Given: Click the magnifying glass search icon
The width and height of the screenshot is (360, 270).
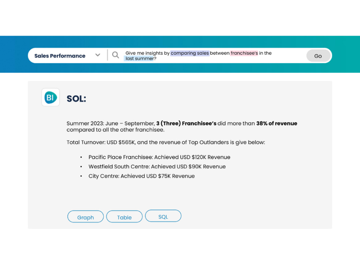Looking at the screenshot, I should tap(116, 55).
